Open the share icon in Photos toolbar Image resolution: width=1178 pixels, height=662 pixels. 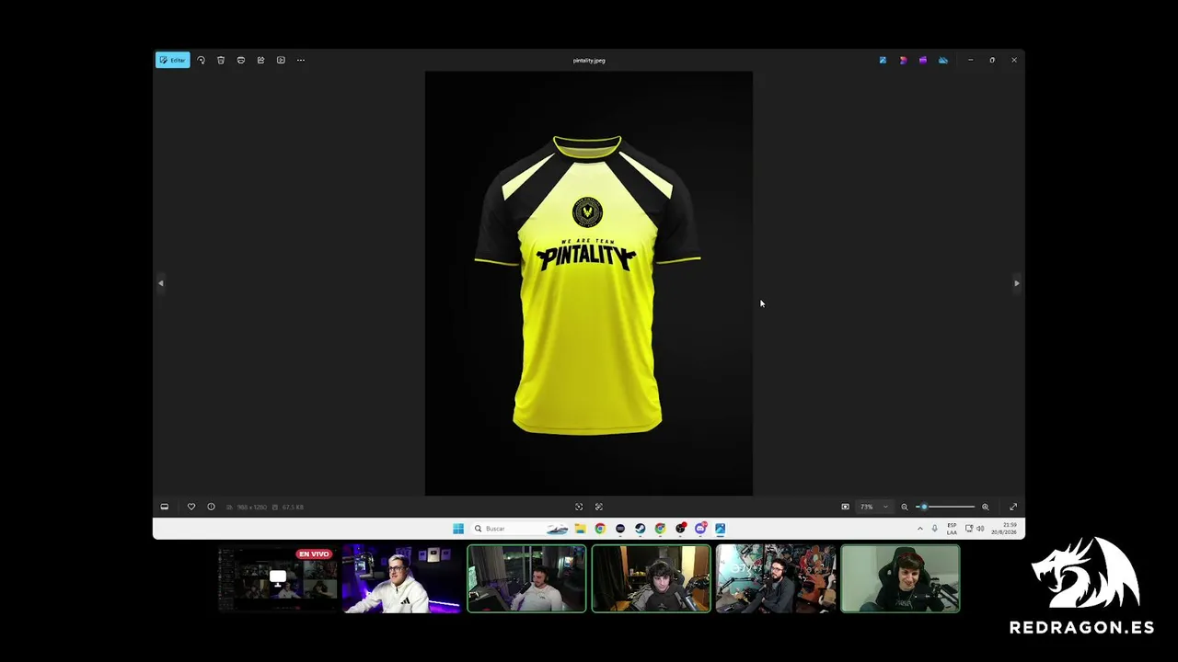click(260, 61)
